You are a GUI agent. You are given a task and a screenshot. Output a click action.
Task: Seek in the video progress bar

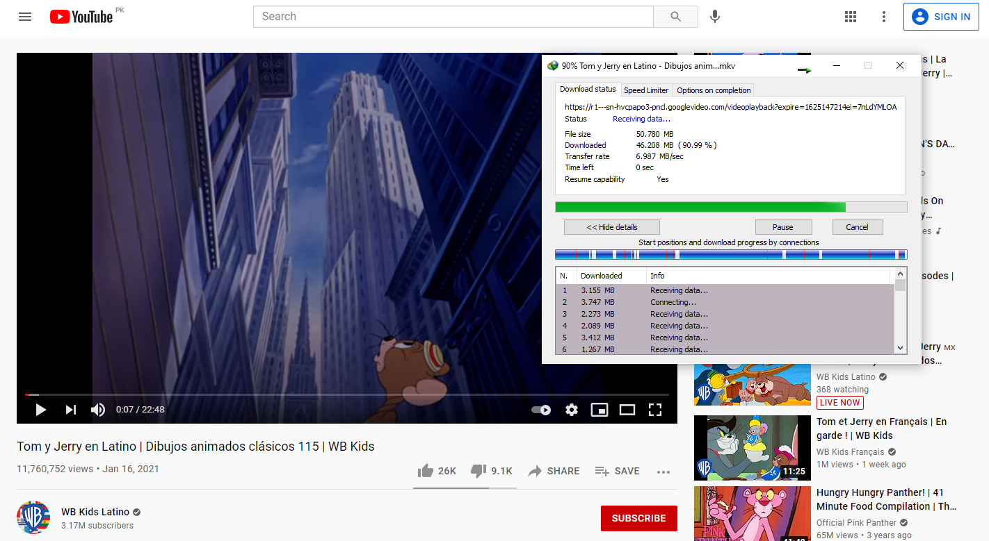347,394
